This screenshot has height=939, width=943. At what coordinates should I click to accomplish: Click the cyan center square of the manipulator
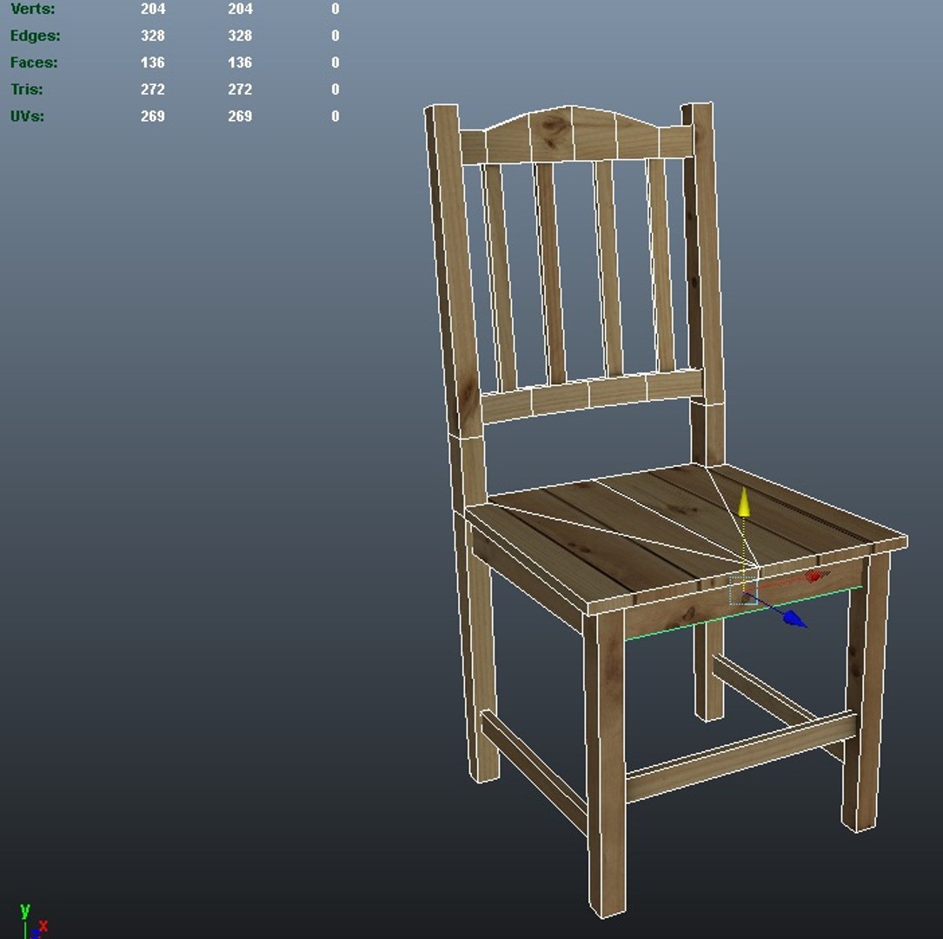click(x=743, y=590)
